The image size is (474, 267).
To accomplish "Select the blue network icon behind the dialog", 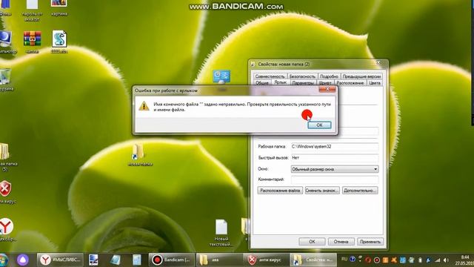I will (221, 76).
